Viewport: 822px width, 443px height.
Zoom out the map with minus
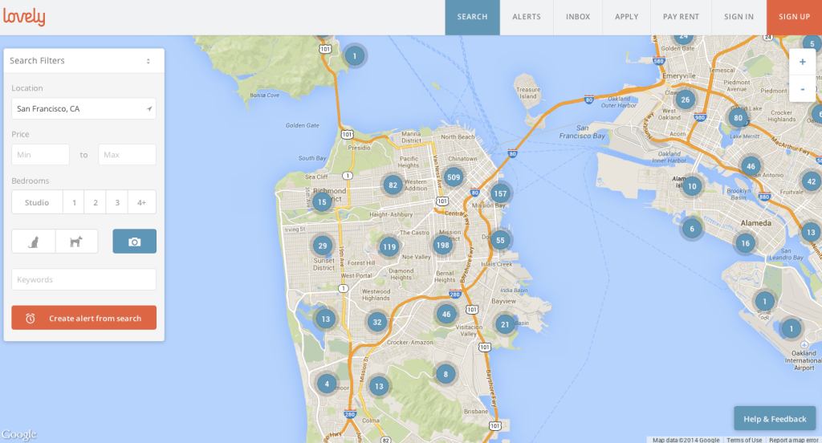(x=802, y=88)
